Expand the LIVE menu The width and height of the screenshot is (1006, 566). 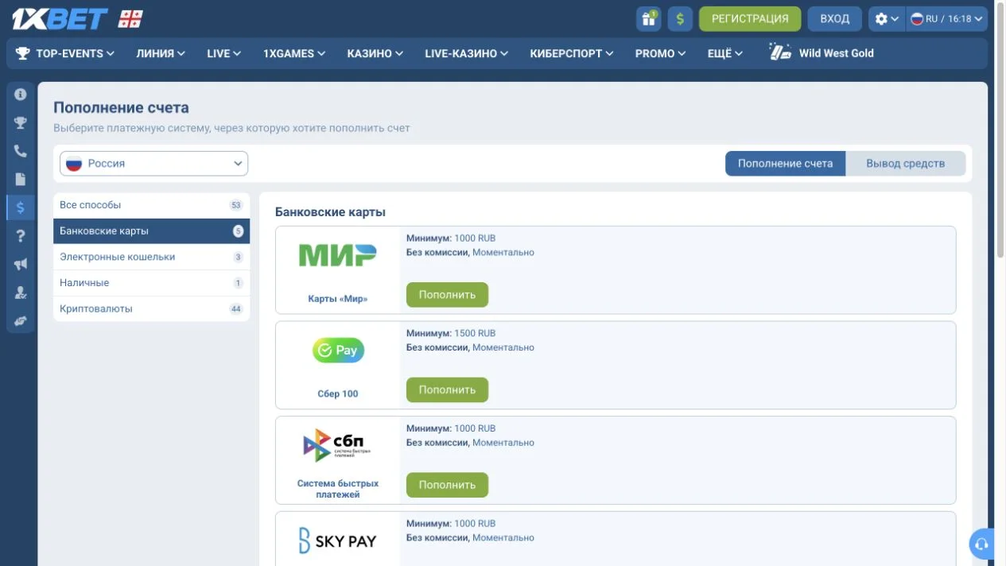tap(223, 53)
